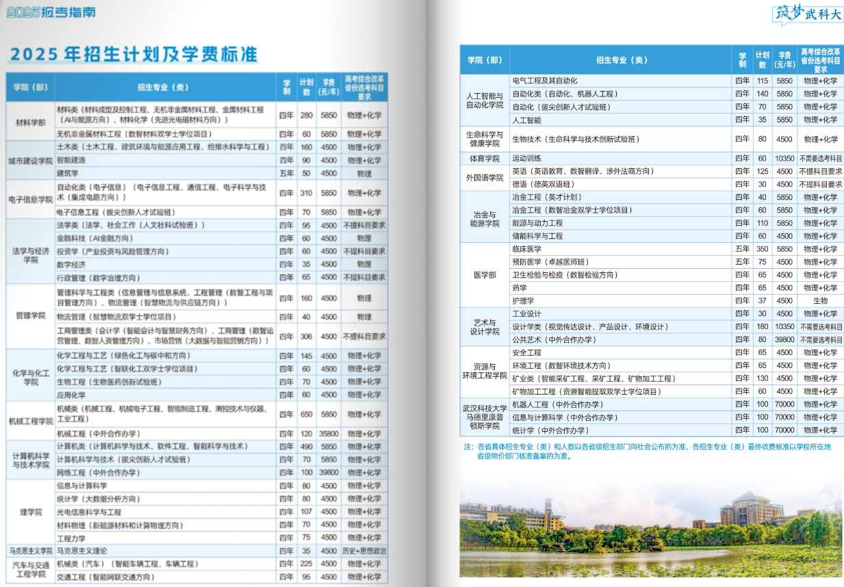Click "物流管理（智慧物流双学士学位项目）" major
The image size is (844, 587).
point(116,317)
